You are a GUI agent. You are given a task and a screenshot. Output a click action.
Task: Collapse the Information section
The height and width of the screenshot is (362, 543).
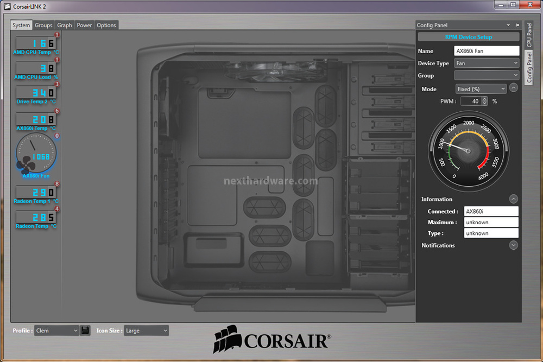click(x=514, y=199)
